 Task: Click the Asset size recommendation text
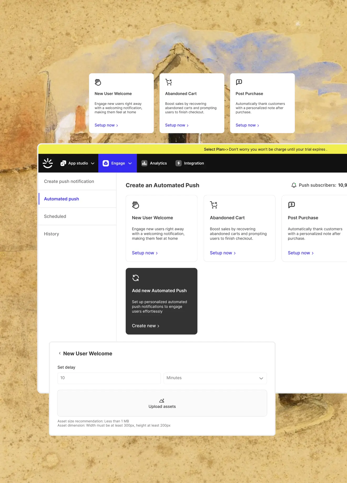[x=93, y=421]
